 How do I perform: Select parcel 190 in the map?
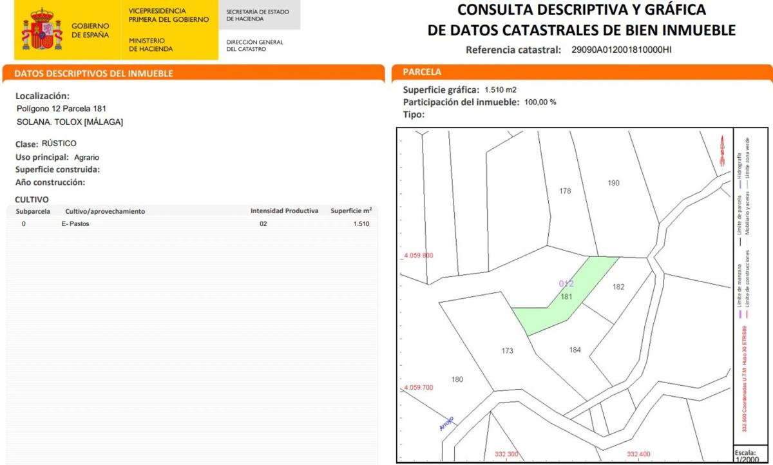[613, 184]
